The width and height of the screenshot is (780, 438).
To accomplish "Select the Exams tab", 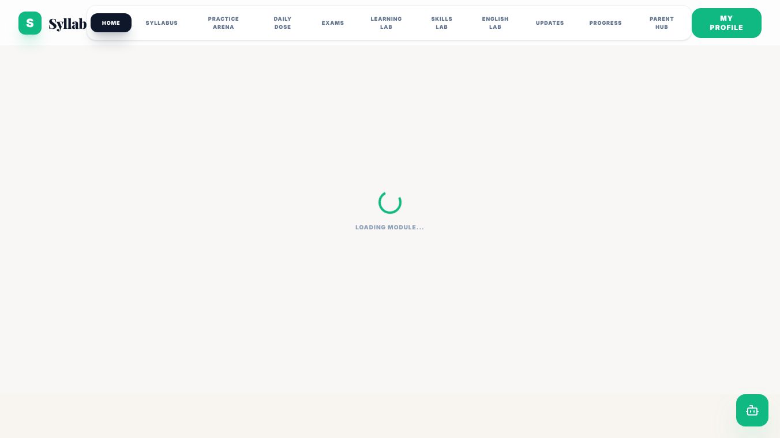I will pyautogui.click(x=333, y=23).
